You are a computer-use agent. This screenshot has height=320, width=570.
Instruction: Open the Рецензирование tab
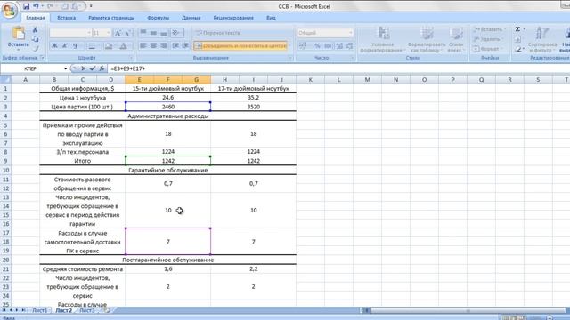tap(233, 18)
